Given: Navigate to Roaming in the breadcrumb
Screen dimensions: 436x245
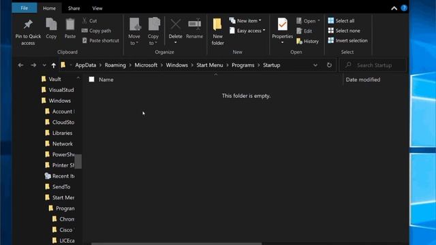Looking at the screenshot, I should click(x=115, y=65).
